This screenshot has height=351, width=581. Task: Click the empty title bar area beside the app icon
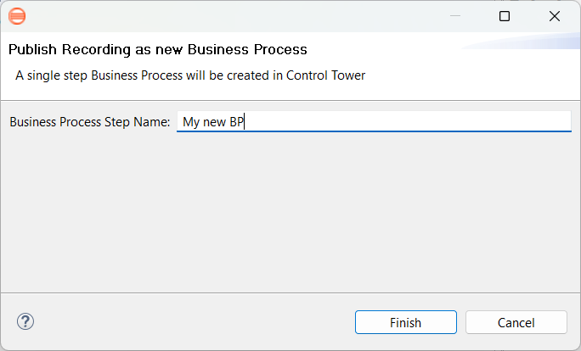tap(237, 16)
